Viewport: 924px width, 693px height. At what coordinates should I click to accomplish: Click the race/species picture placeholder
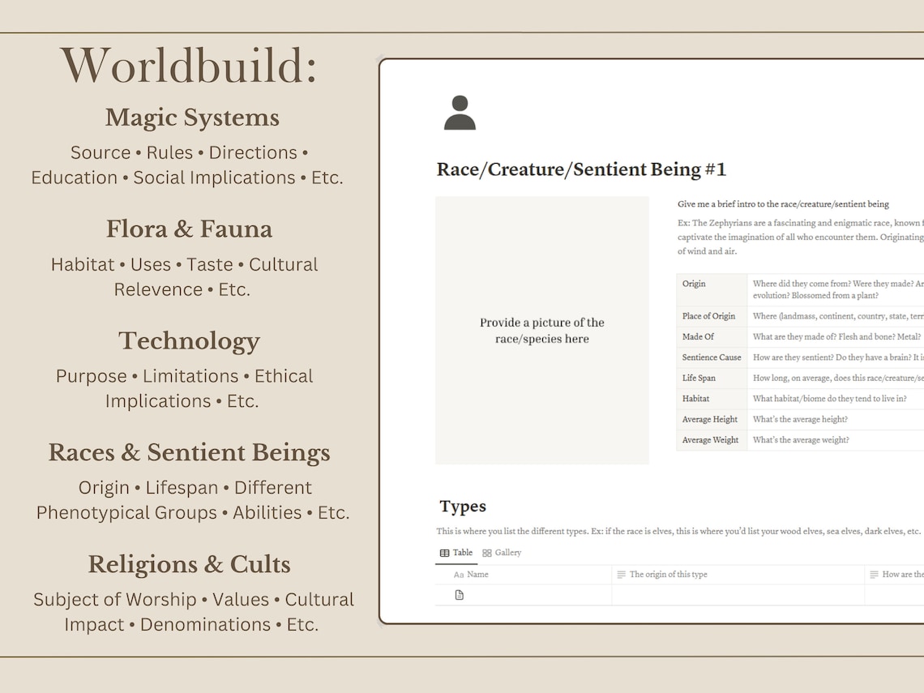[541, 331]
